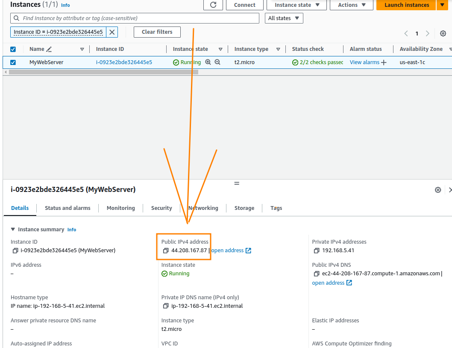
Task: Open table preferences gear above the pagination
Action: coord(443,33)
